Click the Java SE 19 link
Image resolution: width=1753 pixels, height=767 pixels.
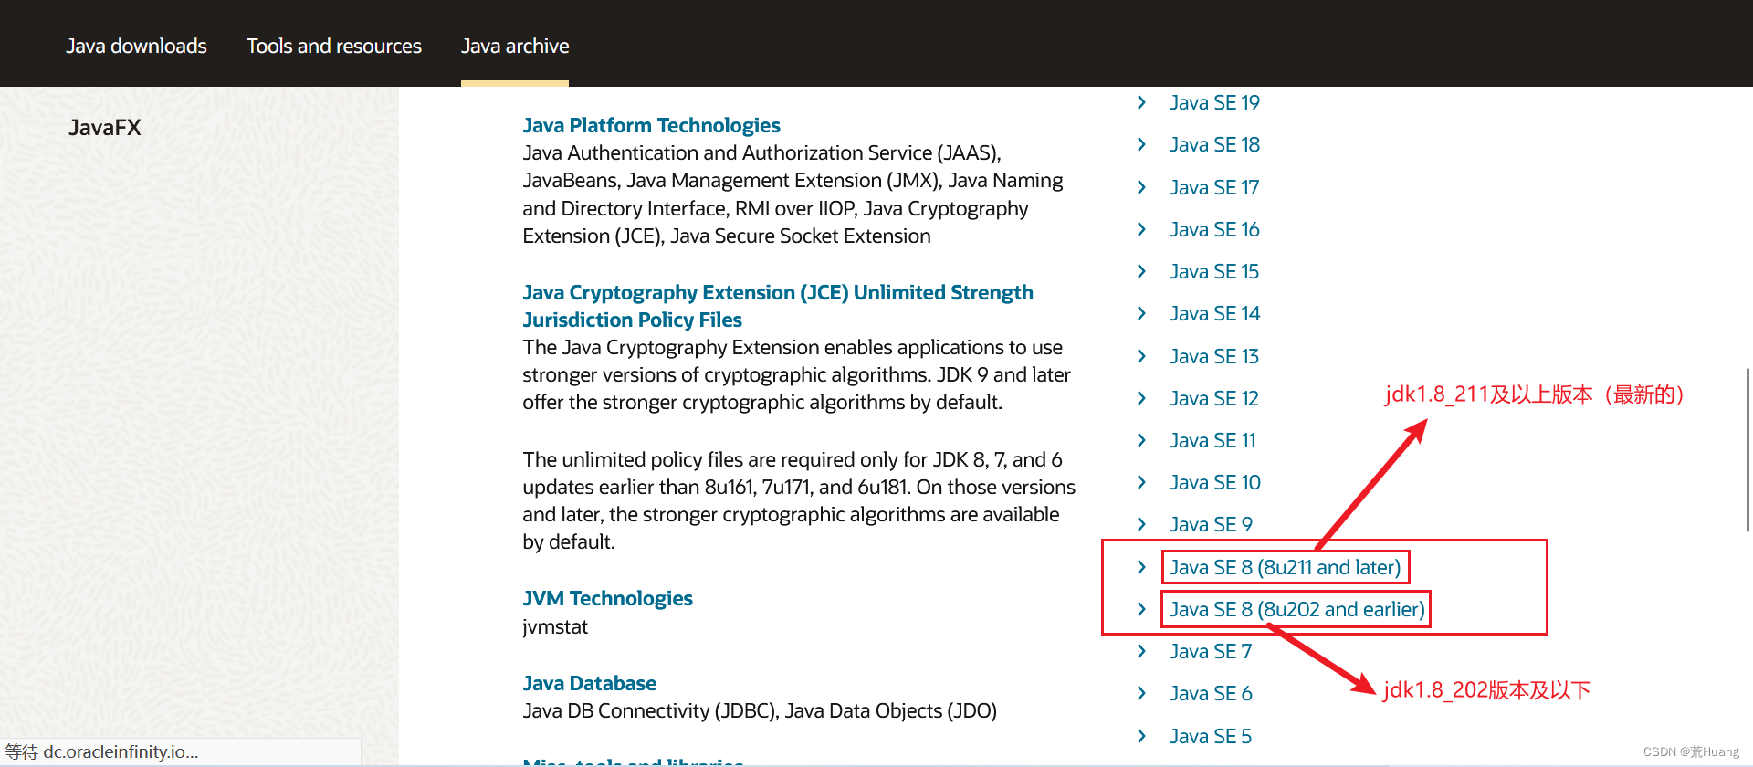tap(1214, 102)
